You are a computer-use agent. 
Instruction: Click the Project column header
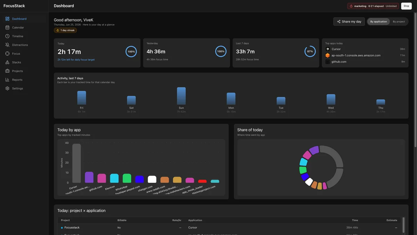tap(65, 220)
